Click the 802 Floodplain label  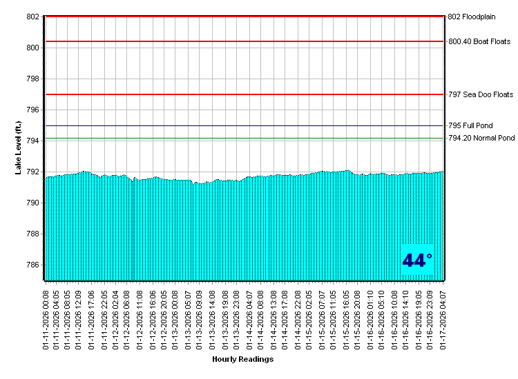472,17
